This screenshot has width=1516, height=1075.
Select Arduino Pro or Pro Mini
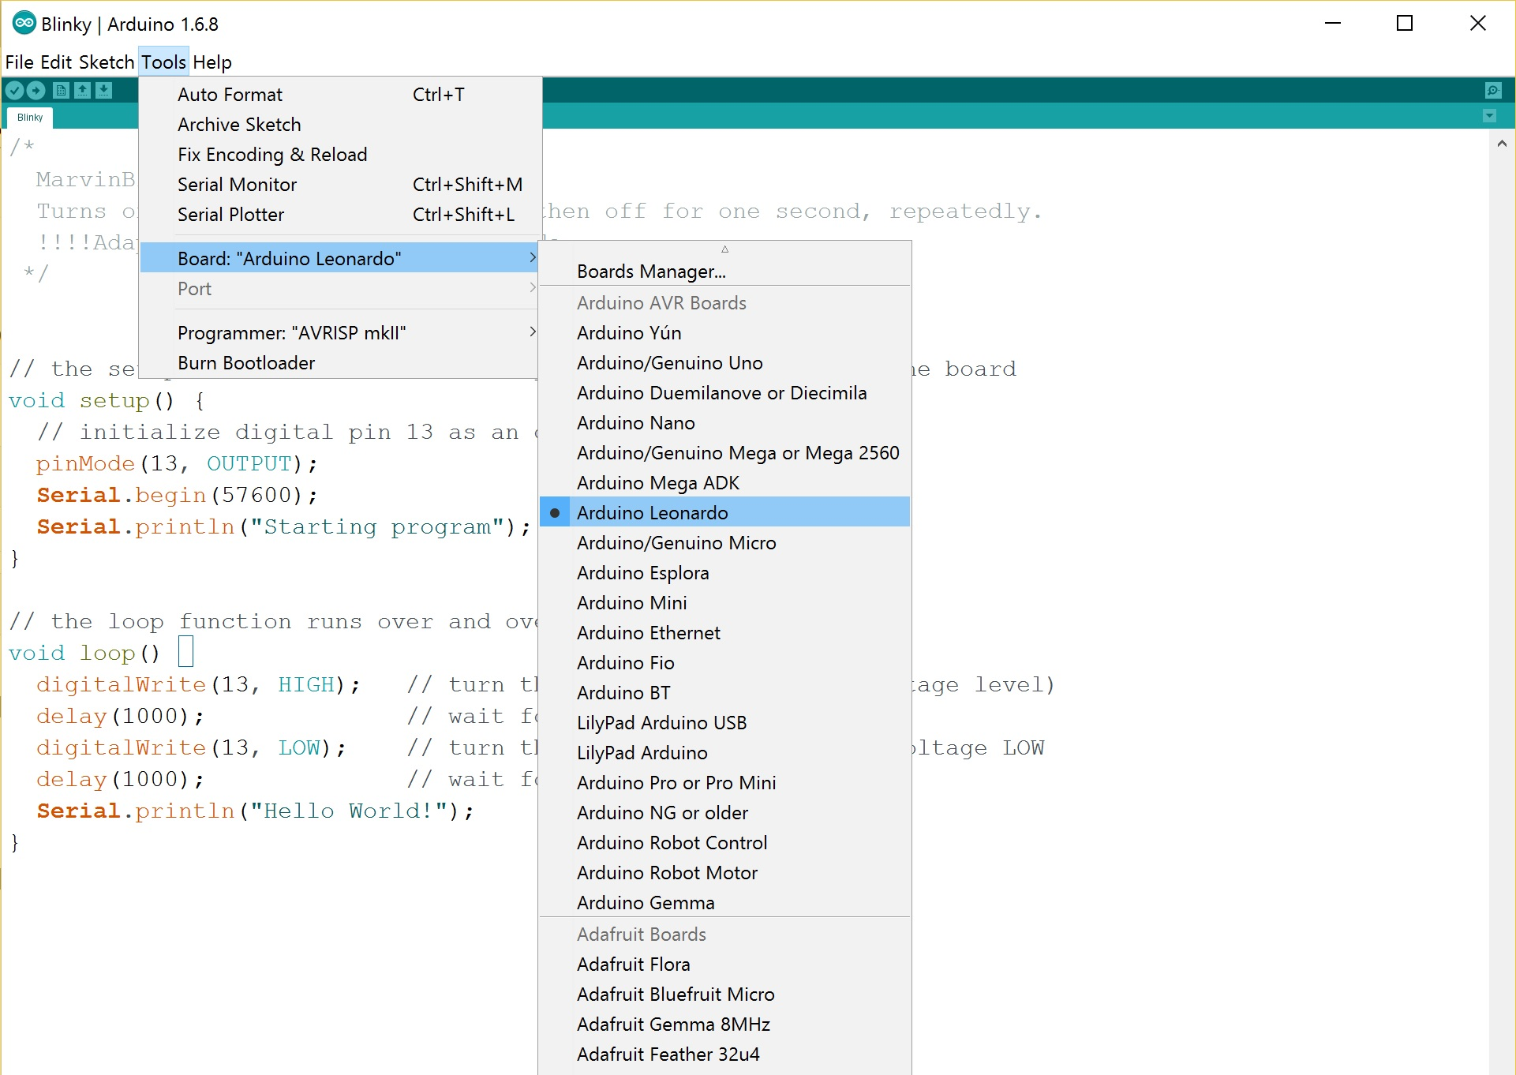point(724,783)
